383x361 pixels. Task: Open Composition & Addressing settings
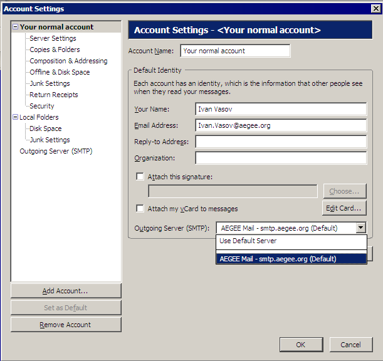click(x=68, y=61)
